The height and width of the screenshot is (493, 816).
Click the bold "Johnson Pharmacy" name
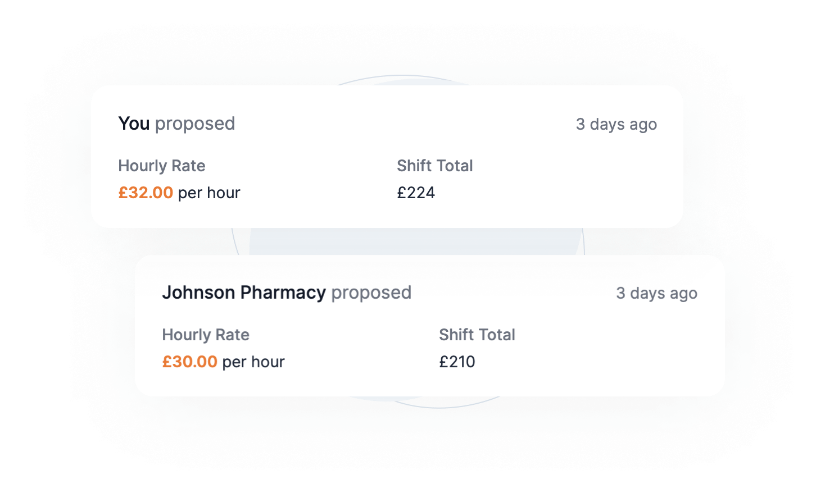pos(244,293)
